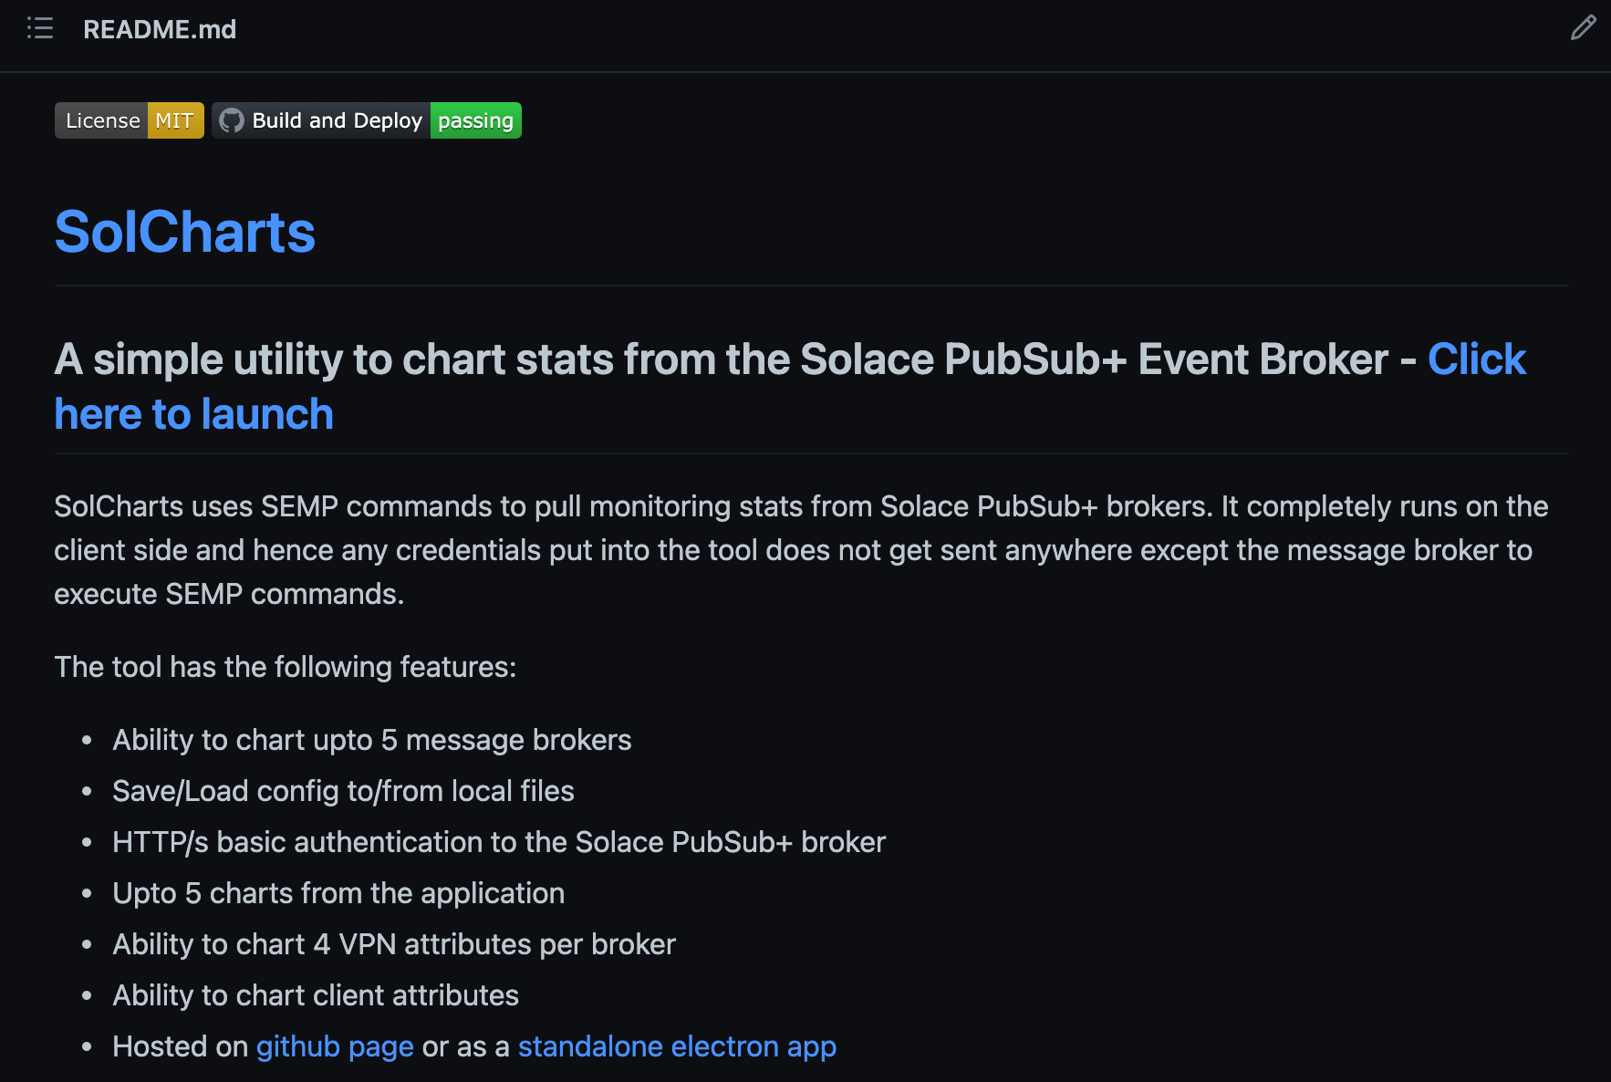Click 'Save/Load config to/from local files' item
This screenshot has height=1082, width=1611.
[344, 791]
